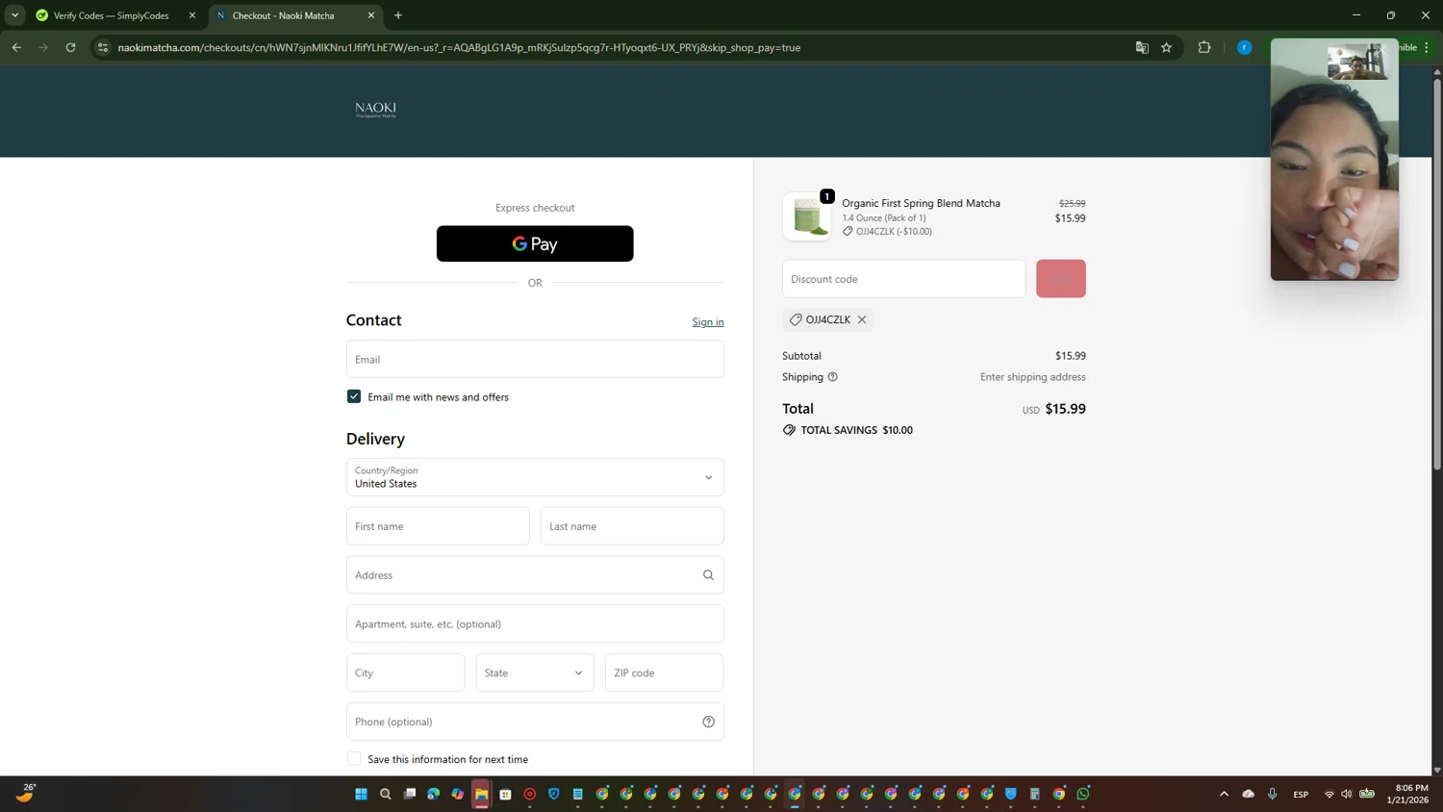Open the State dropdown

tap(535, 672)
